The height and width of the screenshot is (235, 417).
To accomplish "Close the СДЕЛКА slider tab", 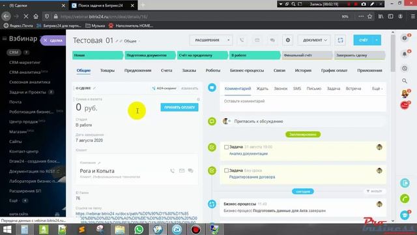I will pos(45,40).
